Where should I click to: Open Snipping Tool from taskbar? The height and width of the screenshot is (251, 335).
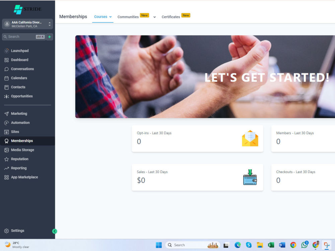pyautogui.click(x=327, y=245)
